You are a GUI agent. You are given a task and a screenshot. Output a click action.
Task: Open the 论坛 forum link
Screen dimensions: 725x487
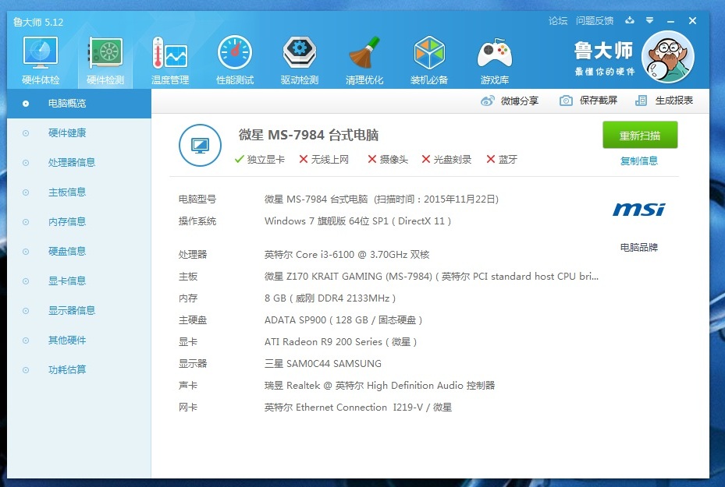click(558, 21)
